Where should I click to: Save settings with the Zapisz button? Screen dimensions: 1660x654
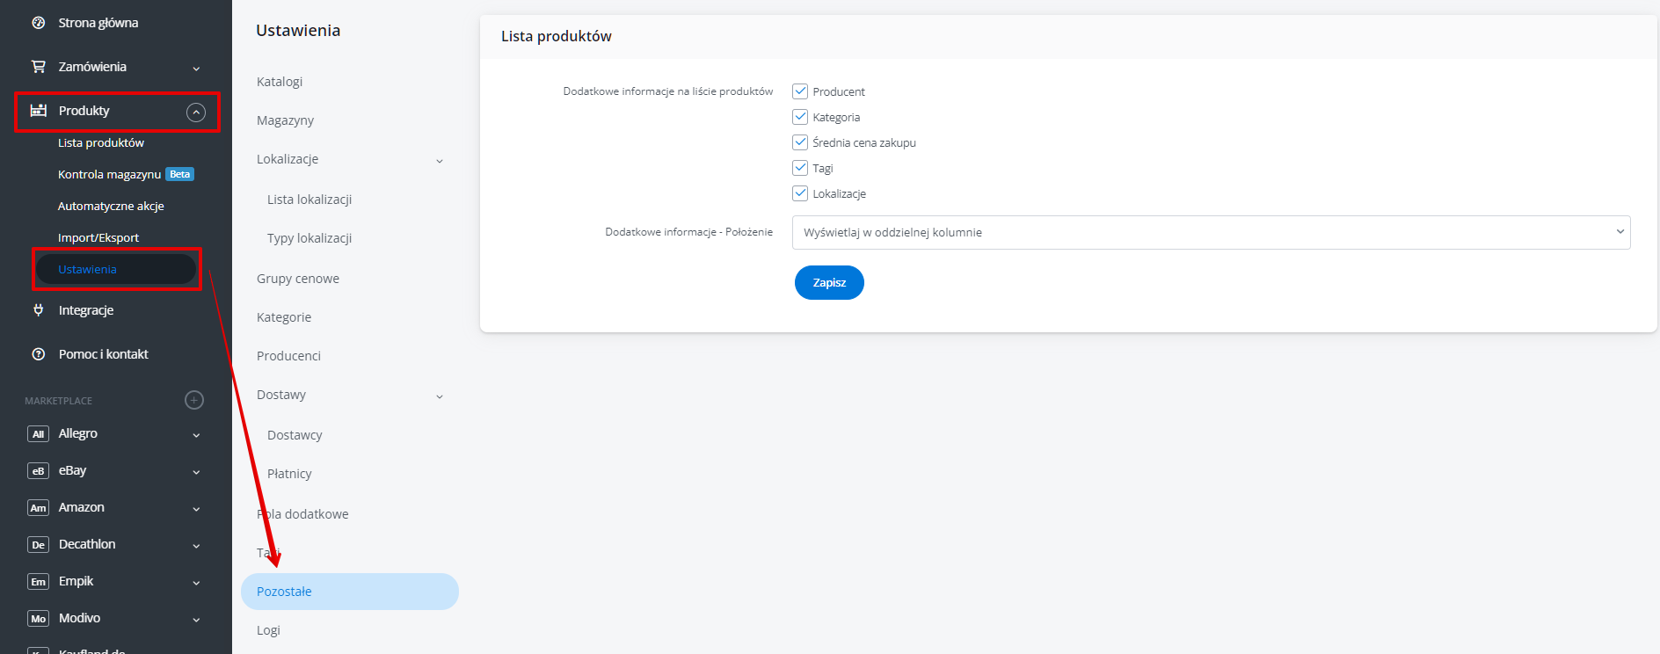coord(829,283)
